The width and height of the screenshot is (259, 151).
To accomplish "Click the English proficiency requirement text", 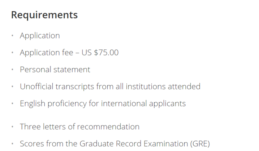I will coord(103,104).
